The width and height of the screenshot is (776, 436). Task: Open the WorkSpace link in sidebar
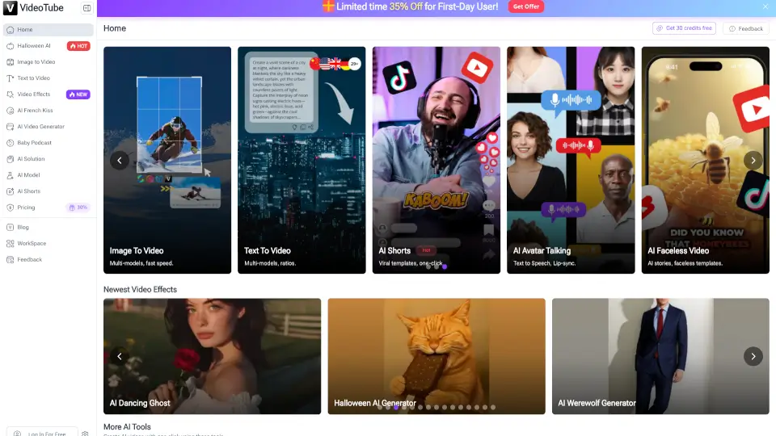[48, 244]
